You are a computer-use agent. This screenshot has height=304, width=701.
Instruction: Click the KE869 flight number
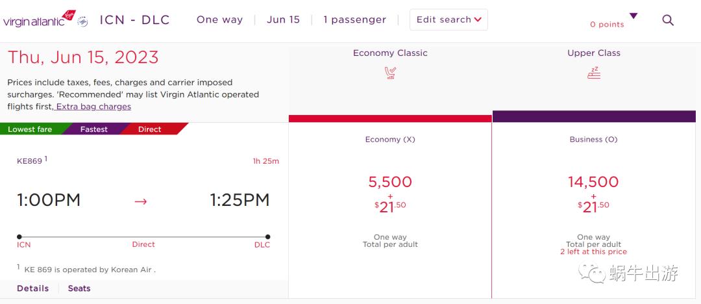pyautogui.click(x=30, y=161)
